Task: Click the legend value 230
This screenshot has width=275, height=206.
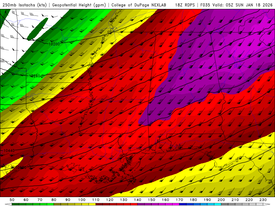Action: 263,200
